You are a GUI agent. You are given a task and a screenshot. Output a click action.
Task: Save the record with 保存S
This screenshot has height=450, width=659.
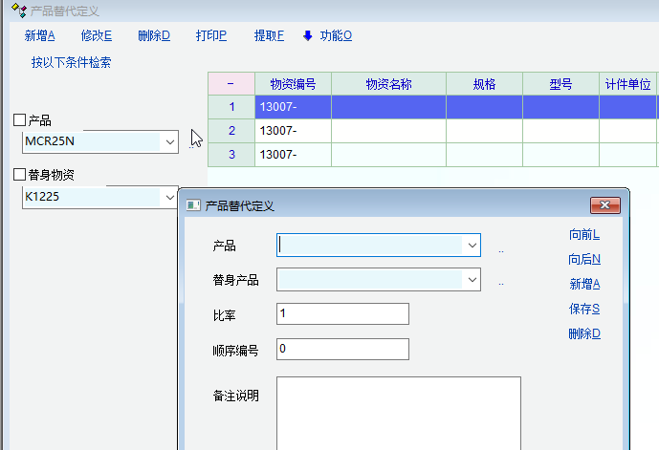tap(584, 309)
